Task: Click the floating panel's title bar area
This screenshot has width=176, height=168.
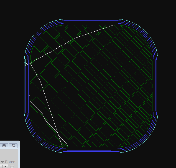Action: pos(10,142)
